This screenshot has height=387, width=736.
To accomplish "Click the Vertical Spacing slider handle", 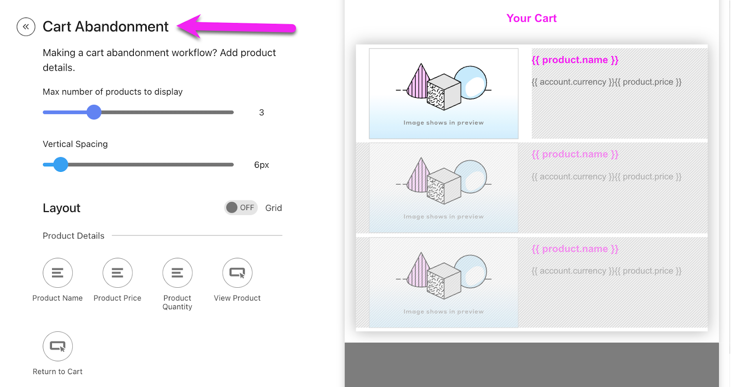I will tap(60, 165).
